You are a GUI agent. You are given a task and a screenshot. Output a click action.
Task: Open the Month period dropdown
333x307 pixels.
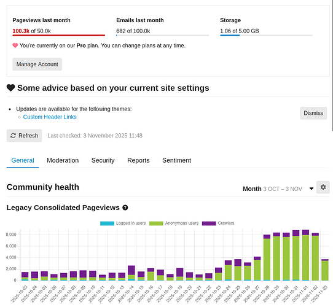pos(278,188)
